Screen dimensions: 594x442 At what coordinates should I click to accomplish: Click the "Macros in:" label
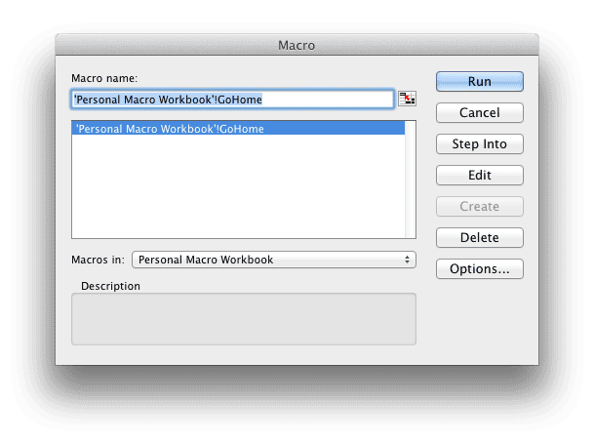99,260
